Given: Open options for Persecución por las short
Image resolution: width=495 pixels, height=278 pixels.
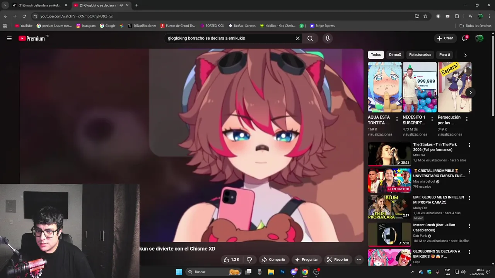Looking at the screenshot, I should 467,119.
